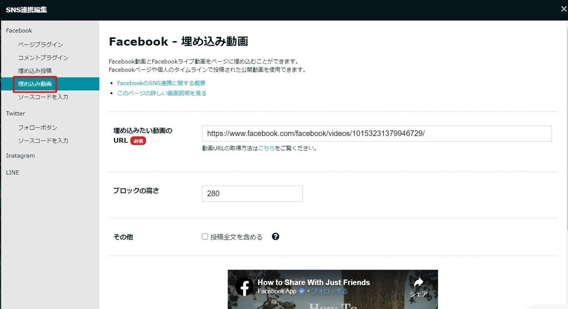Select the LINE category in sidebar
568x309 pixels.
pyautogui.click(x=12, y=172)
